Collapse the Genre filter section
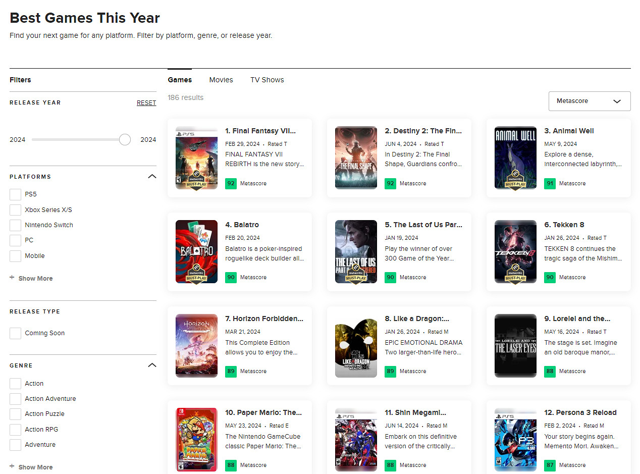 (152, 365)
